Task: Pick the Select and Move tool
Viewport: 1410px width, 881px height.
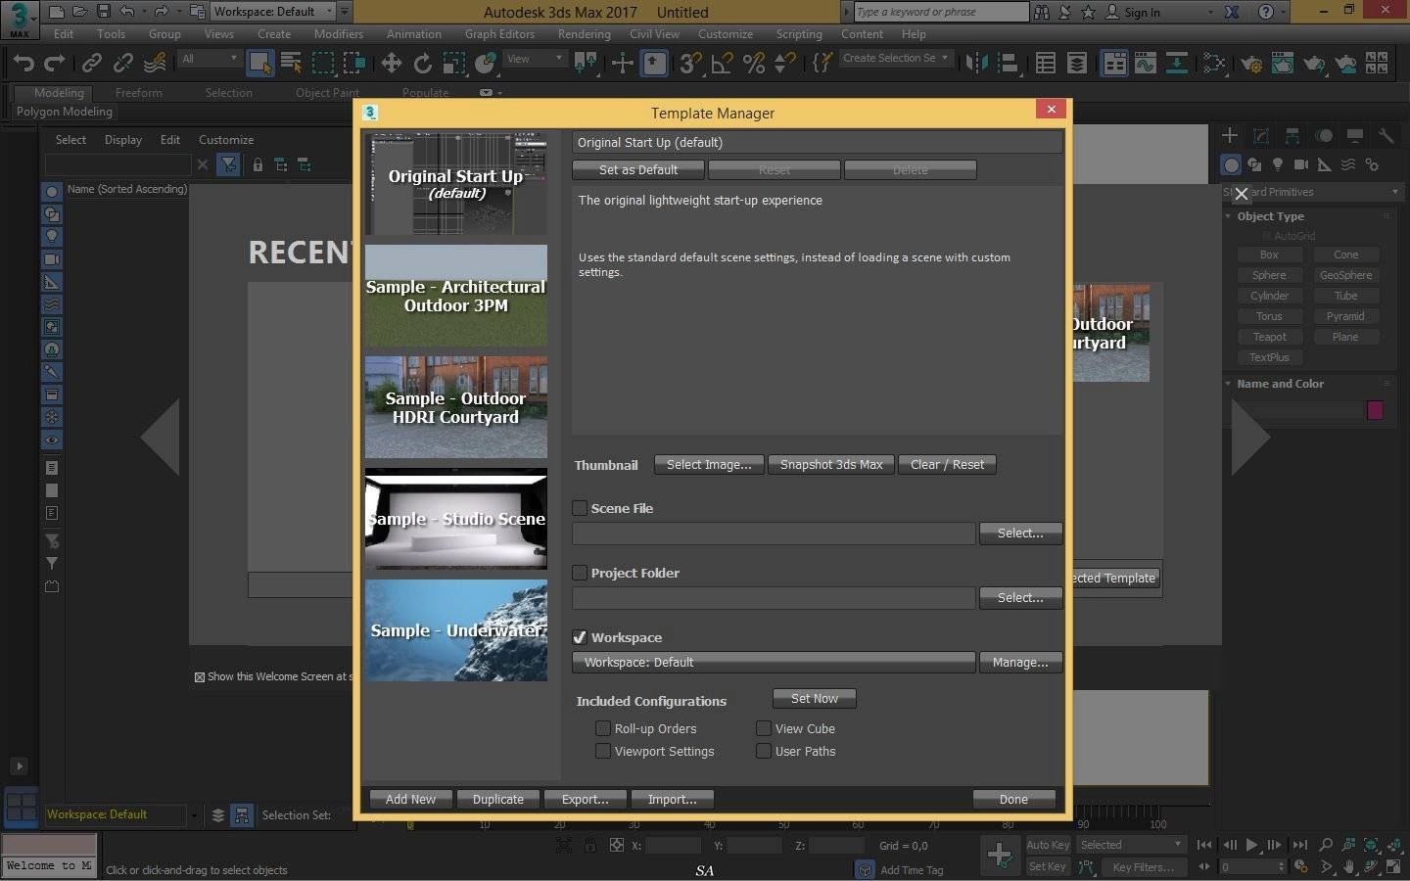Action: 391,63
